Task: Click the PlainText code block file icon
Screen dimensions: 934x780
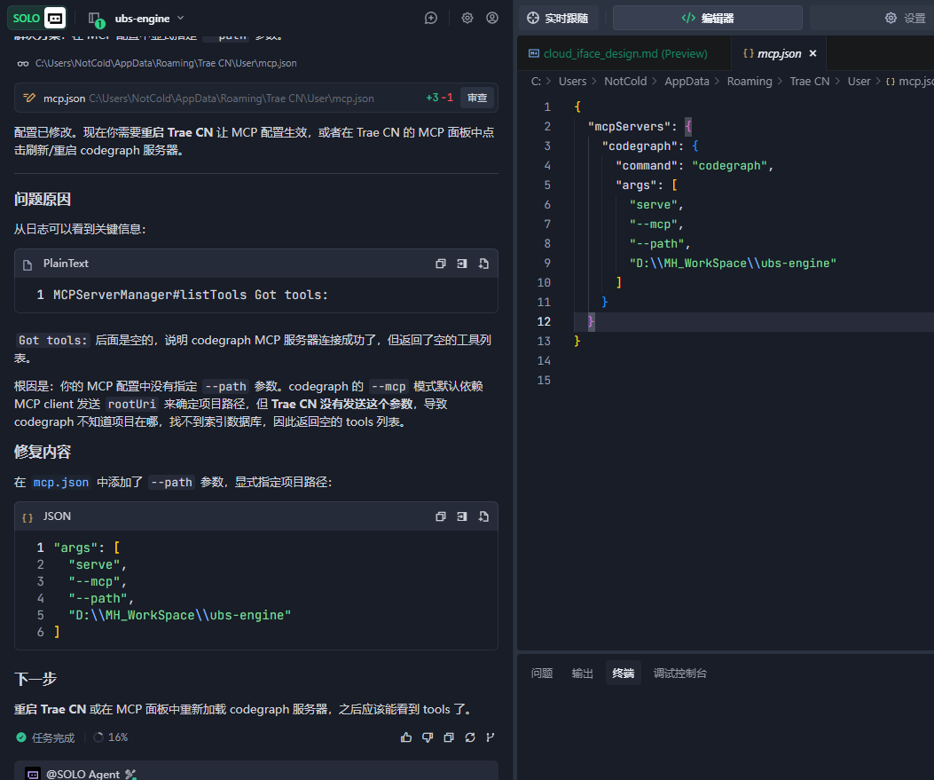Action: tap(27, 265)
